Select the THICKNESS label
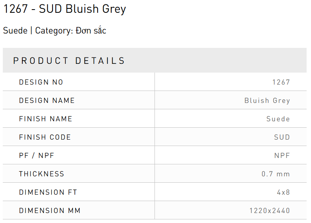The height and width of the screenshot is (223, 311). pyautogui.click(x=41, y=174)
